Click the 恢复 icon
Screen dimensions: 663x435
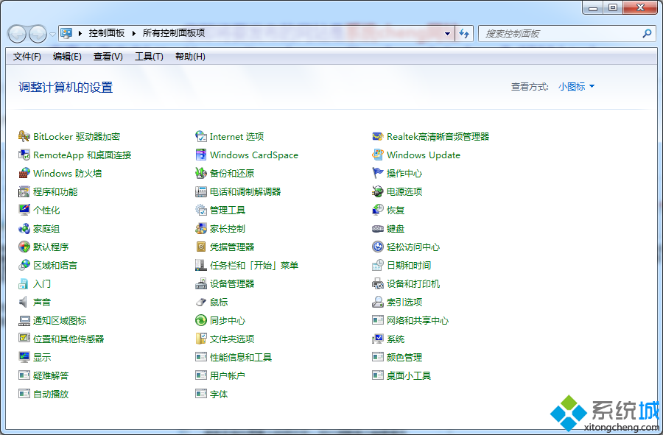(378, 210)
